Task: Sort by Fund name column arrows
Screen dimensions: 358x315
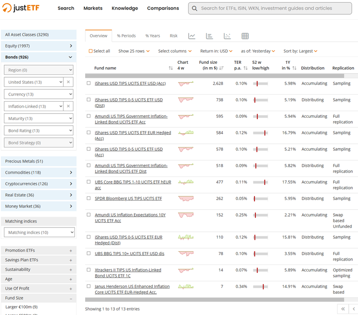Action: (171, 69)
